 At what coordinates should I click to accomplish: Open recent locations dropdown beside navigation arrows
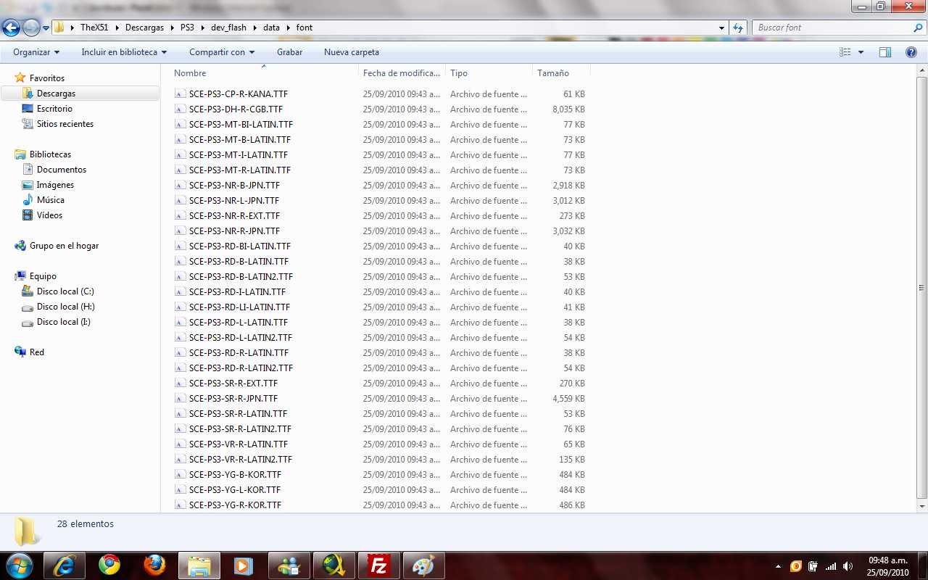click(x=46, y=28)
